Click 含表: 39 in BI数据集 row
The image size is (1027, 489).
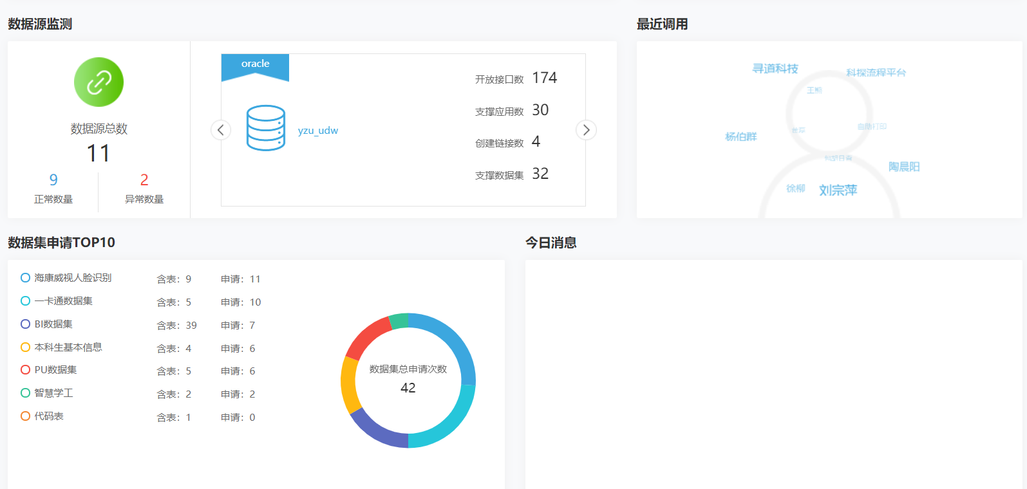point(177,326)
